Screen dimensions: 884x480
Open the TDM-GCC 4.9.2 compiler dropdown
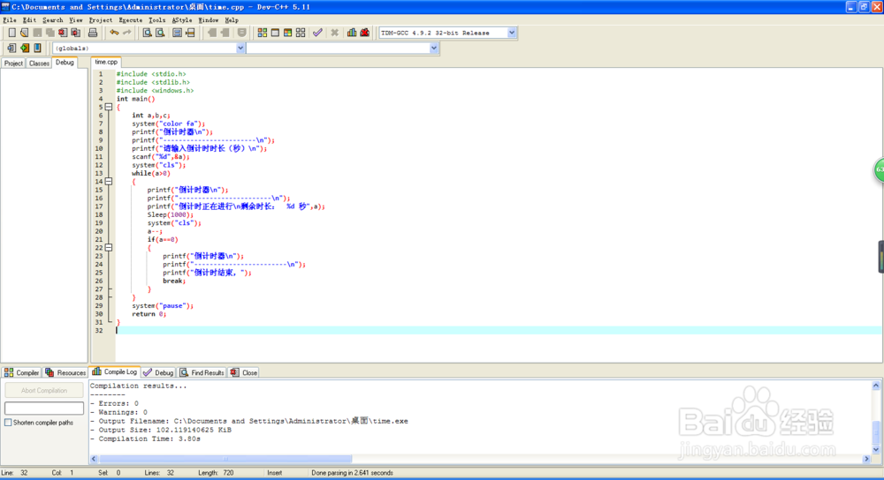(x=511, y=33)
